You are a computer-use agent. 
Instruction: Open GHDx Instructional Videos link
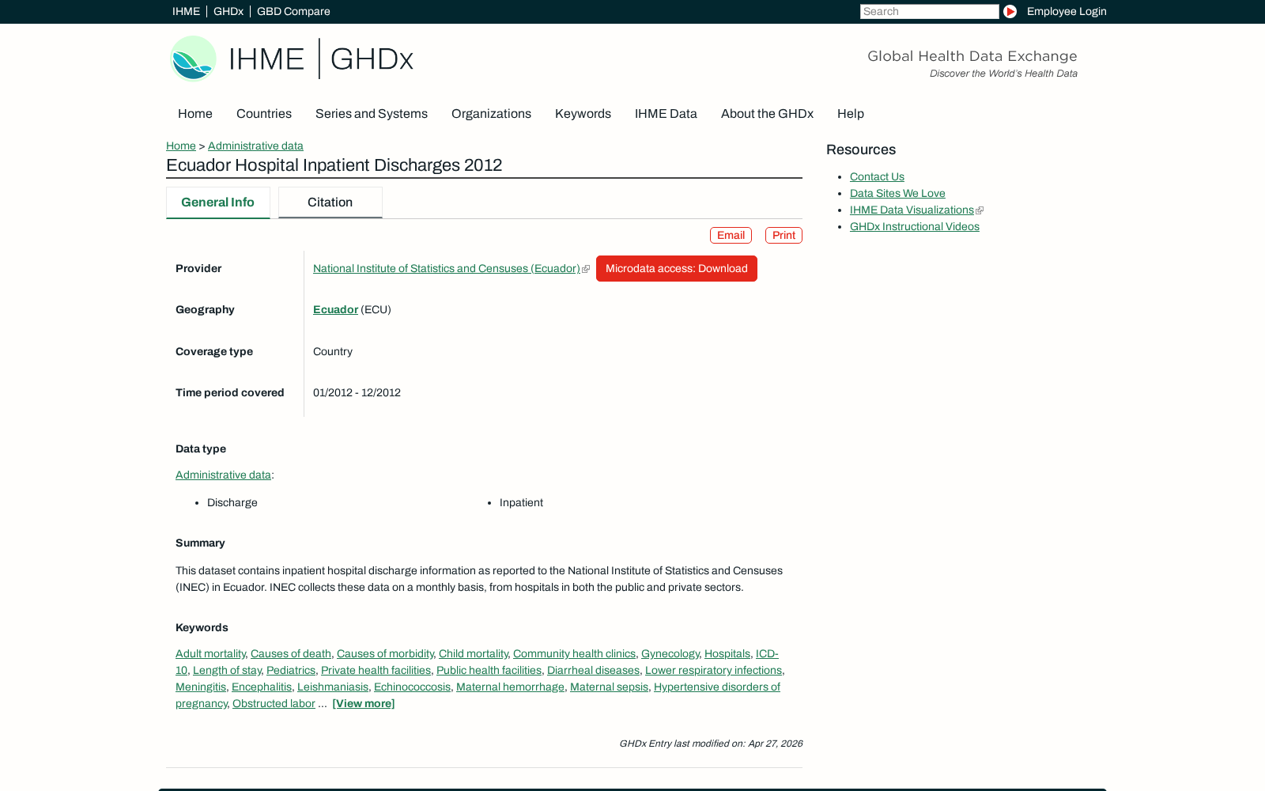915,227
